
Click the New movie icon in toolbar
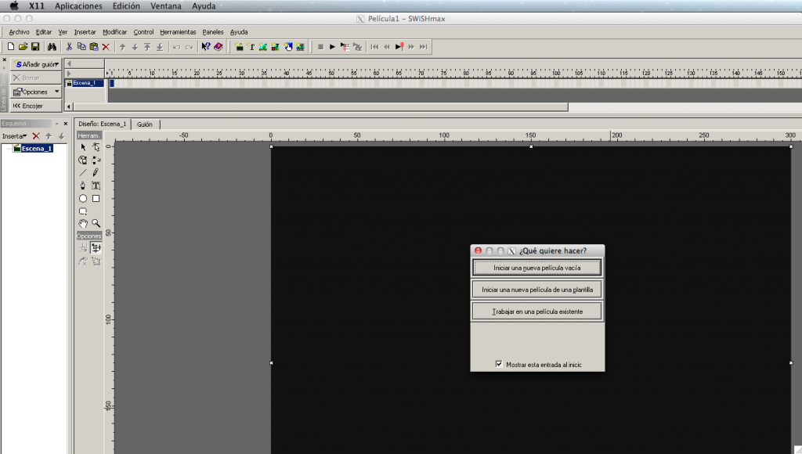pos(11,46)
